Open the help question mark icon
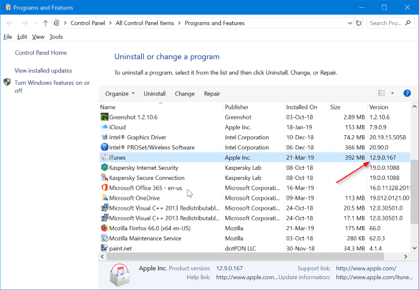Viewport: 419px width, 290px height. click(x=406, y=93)
